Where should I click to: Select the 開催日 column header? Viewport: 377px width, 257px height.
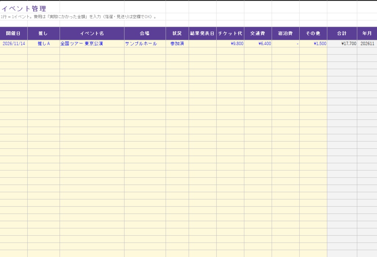pyautogui.click(x=14, y=34)
